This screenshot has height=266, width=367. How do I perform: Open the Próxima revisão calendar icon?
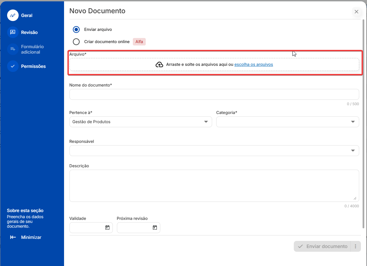coord(155,227)
